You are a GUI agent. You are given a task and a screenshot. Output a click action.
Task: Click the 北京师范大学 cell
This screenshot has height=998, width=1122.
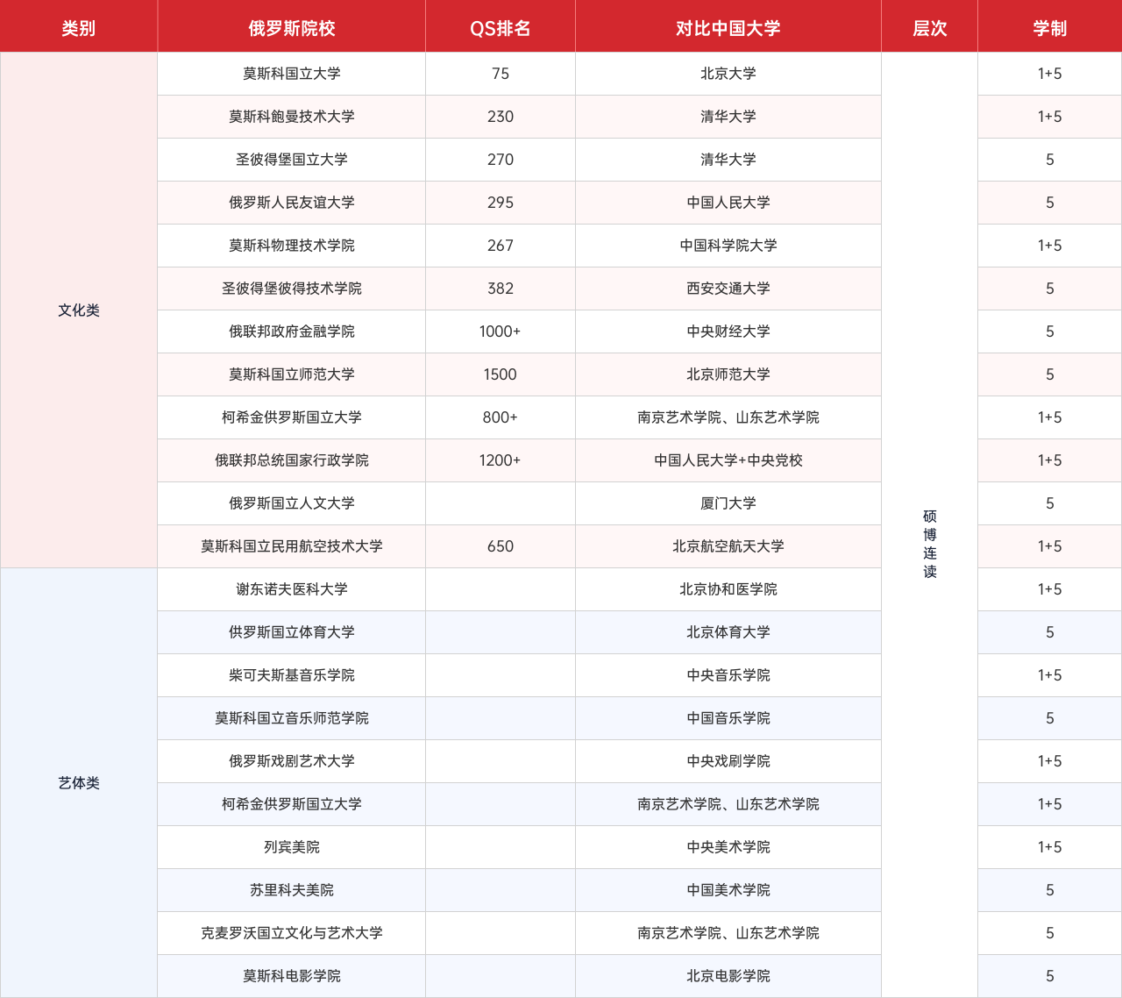click(728, 374)
